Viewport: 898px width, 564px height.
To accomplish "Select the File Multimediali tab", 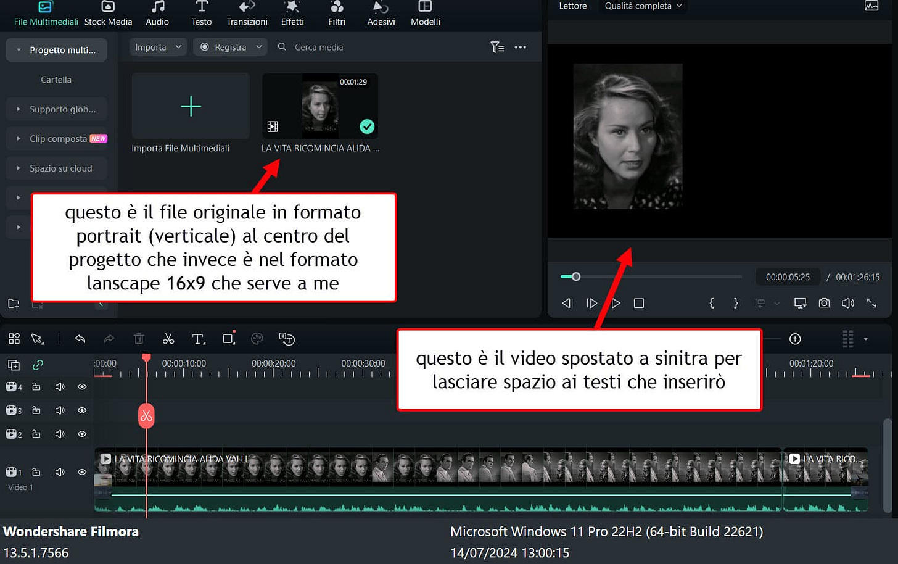I will click(x=46, y=14).
